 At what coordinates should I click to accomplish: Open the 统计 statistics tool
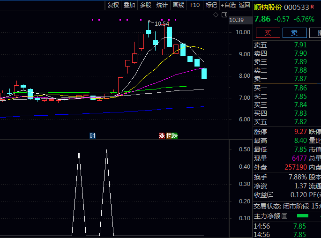pos(162,5)
